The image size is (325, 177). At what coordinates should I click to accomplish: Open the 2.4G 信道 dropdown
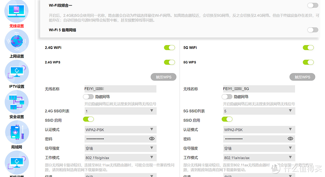121,175
